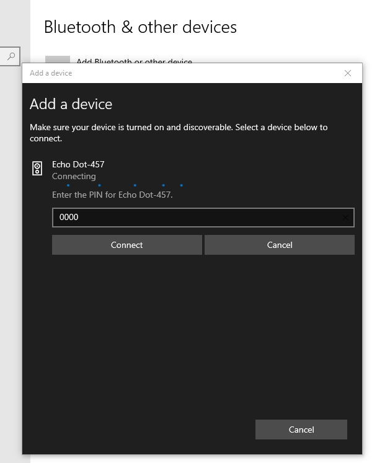Select the Echo Dot-457 device name

78,164
